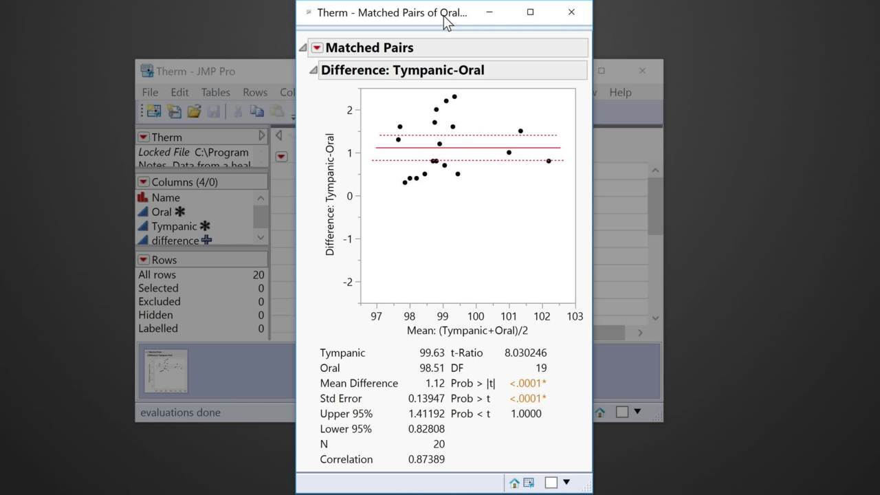Click the Prob > |t| p-value
880x495 pixels.
pos(527,383)
